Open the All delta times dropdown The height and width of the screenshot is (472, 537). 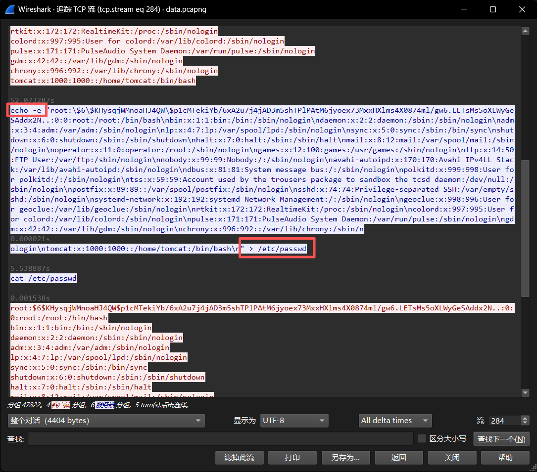(x=395, y=421)
